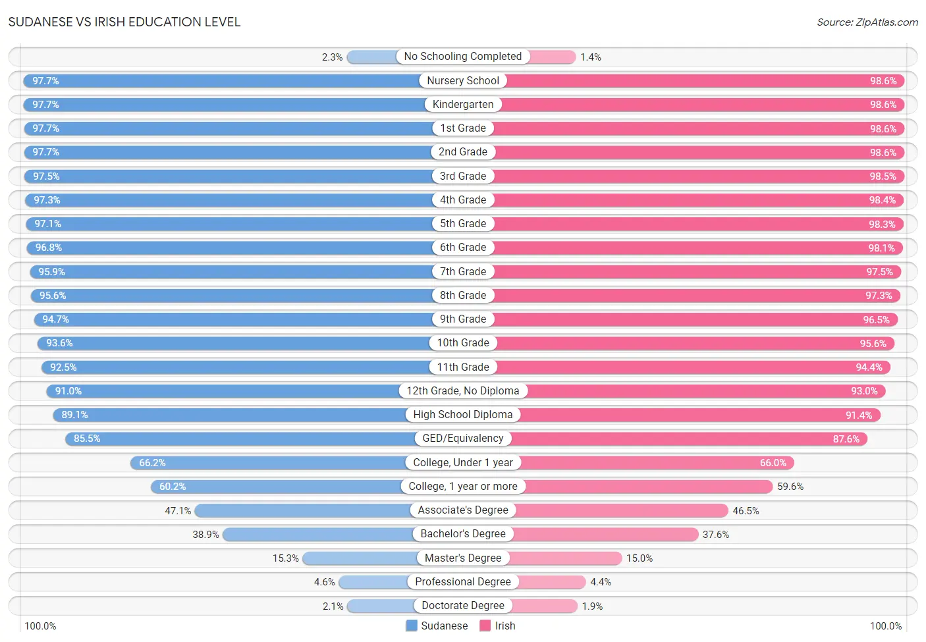Click the Professional Degree label
The width and height of the screenshot is (926, 642).
click(x=463, y=581)
